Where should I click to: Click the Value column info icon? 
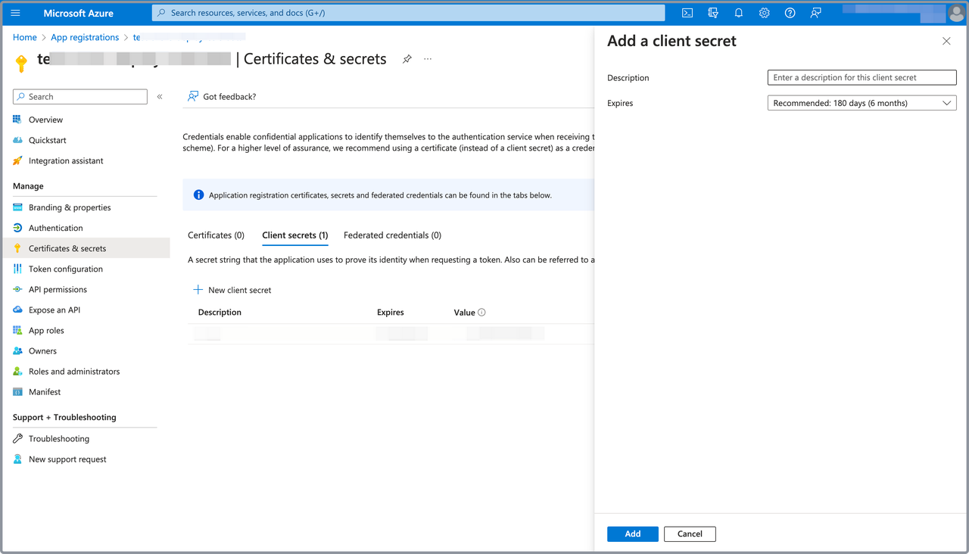(481, 313)
